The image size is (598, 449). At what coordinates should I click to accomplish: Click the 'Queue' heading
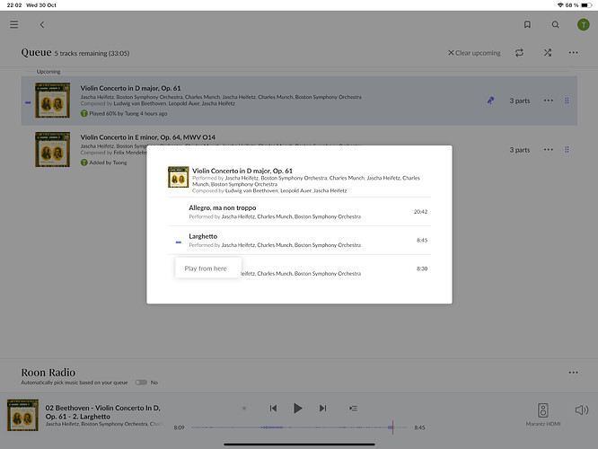click(x=36, y=52)
